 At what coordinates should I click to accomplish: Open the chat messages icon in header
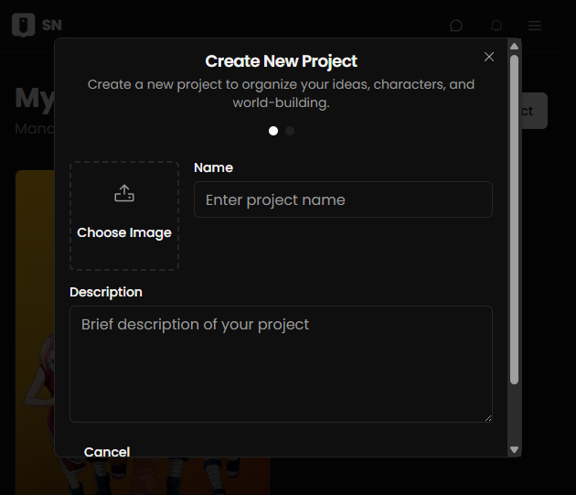[x=456, y=26]
